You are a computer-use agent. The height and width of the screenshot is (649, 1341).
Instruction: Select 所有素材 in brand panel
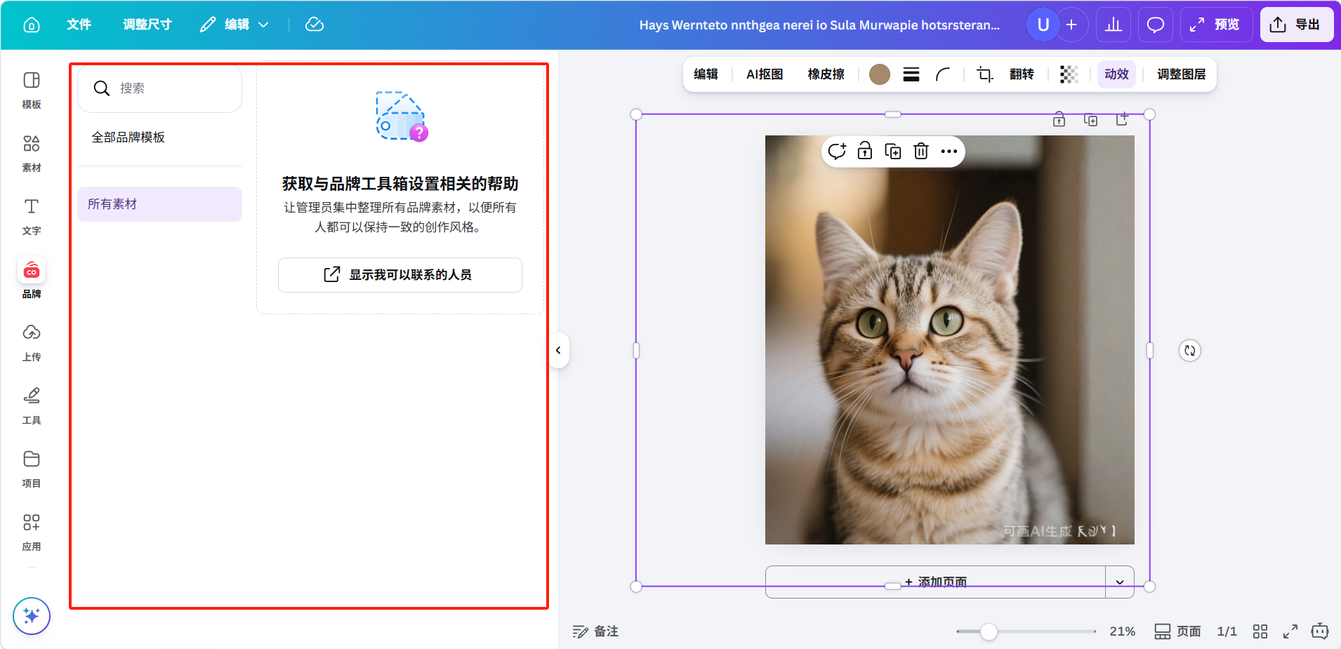[159, 204]
